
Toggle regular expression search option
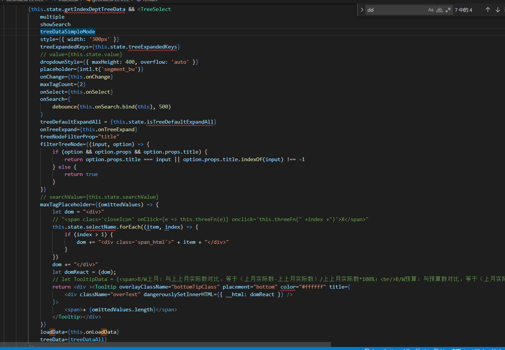pos(448,10)
